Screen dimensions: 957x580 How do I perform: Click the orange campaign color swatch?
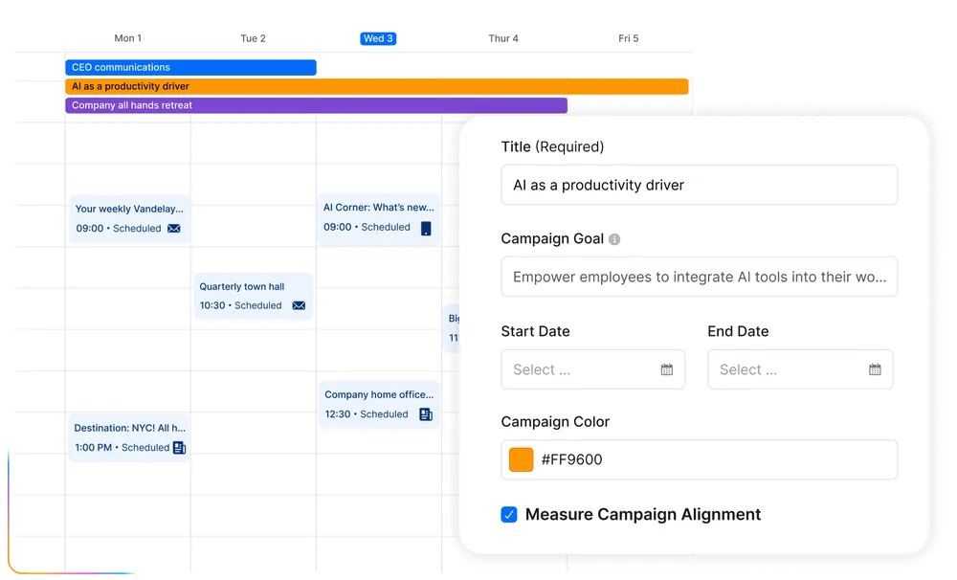point(521,458)
